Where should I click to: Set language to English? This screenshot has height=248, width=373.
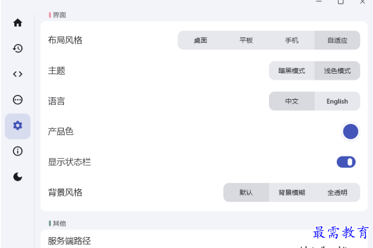(337, 101)
